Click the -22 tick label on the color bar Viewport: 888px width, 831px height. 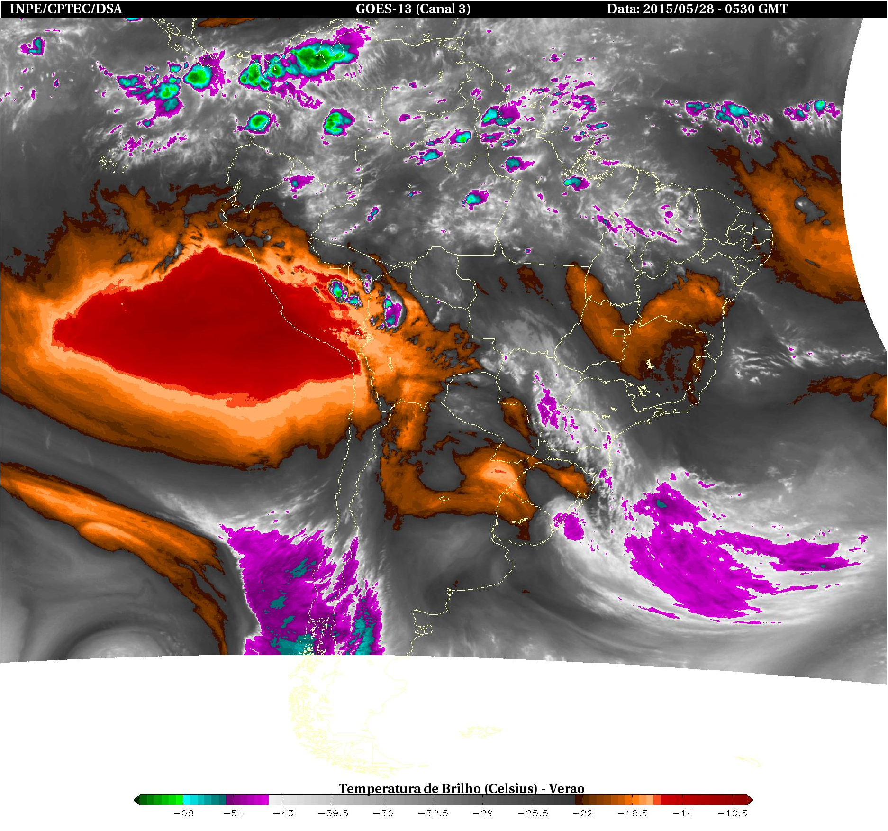click(x=582, y=813)
